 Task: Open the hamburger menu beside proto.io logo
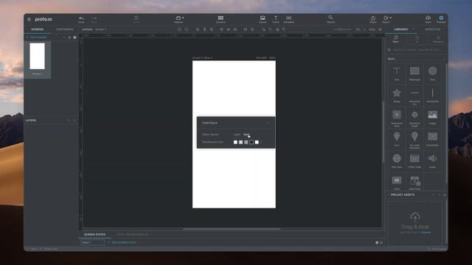coord(29,20)
